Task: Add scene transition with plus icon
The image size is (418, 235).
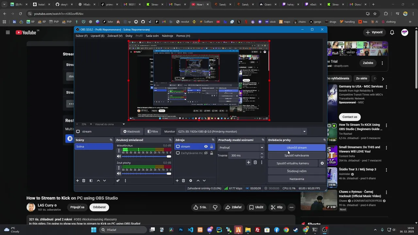Action: point(249,162)
